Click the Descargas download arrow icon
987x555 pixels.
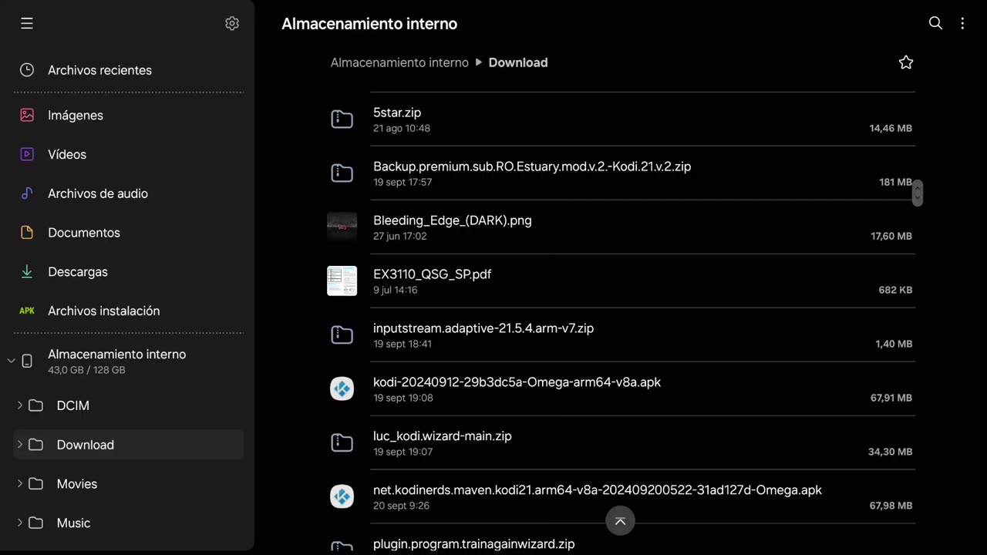pos(27,271)
